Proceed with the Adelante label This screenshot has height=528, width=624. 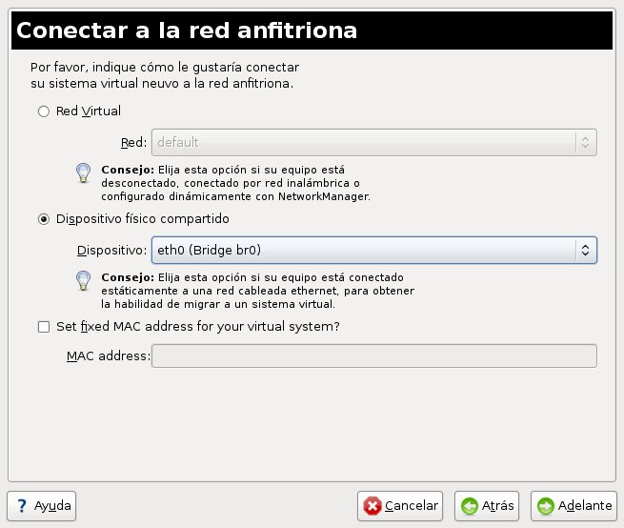click(x=585, y=506)
